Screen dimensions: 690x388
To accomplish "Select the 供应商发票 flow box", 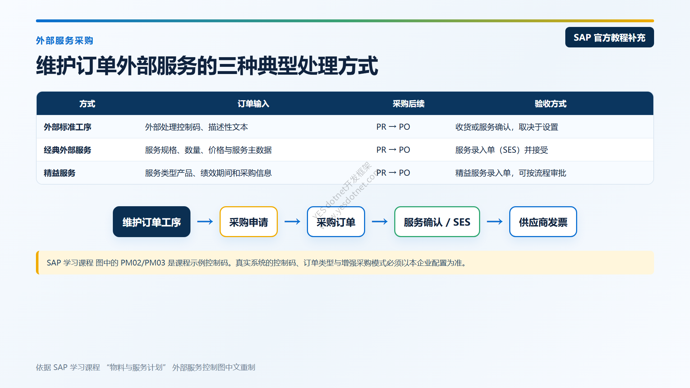I will coord(543,222).
